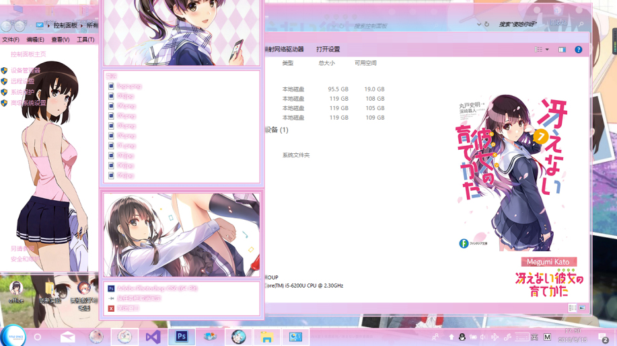617x346 pixels.
Task: Open the 高级系统设置 link
Action: tap(28, 103)
